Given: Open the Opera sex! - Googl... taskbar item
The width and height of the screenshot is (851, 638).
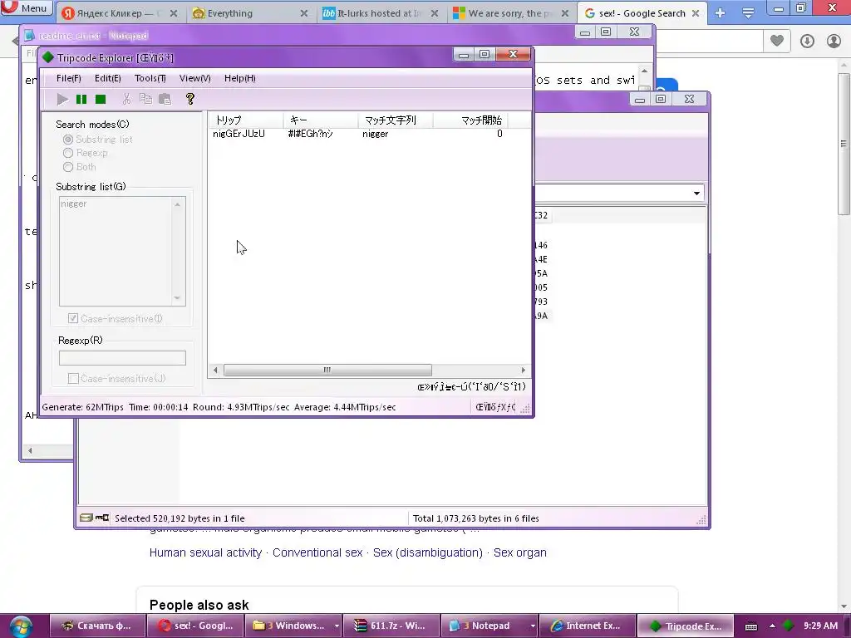Looking at the screenshot, I should point(196,626).
